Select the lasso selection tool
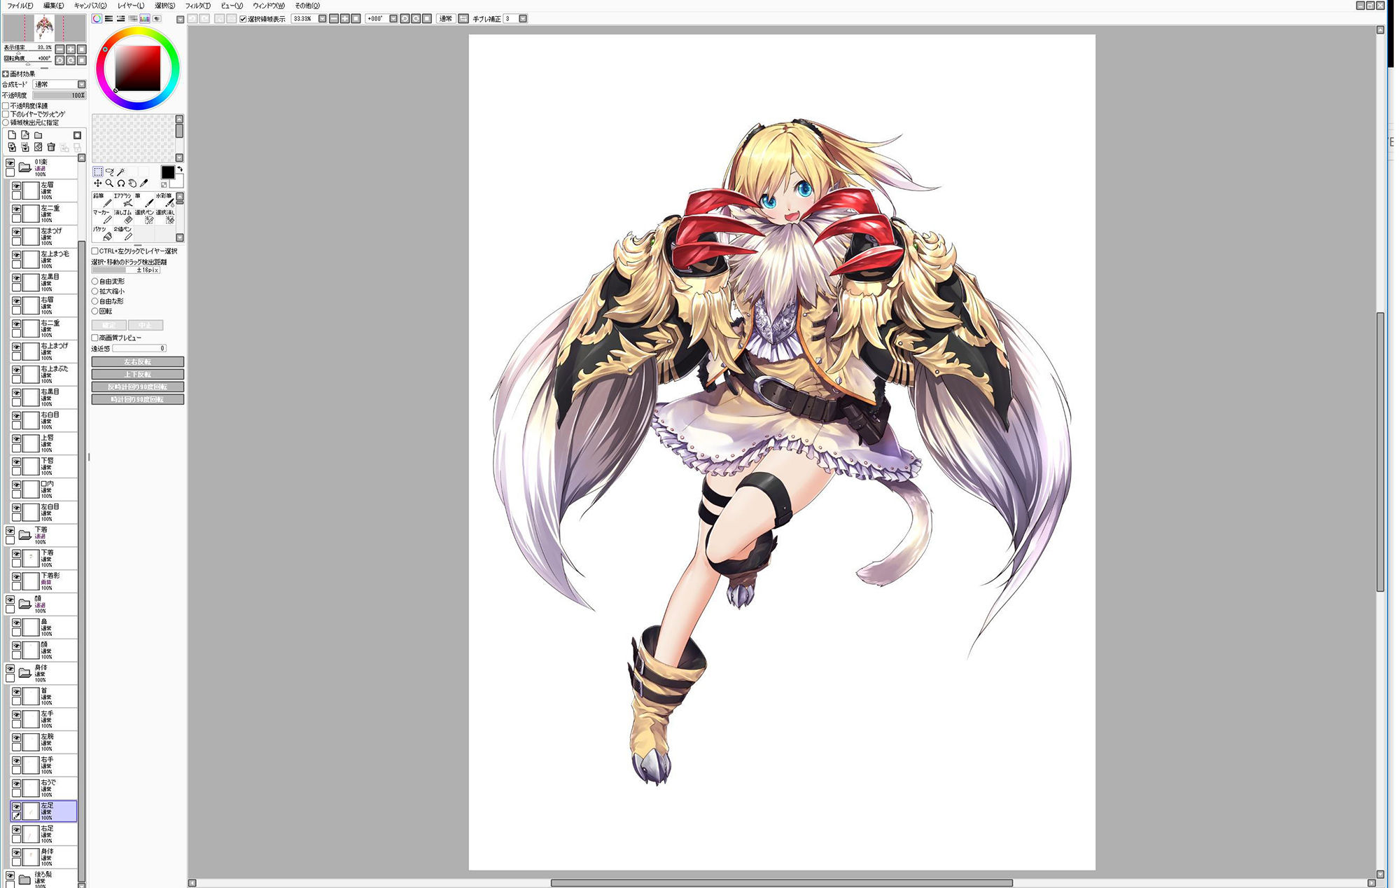Screen dimensions: 1400x888 [109, 172]
